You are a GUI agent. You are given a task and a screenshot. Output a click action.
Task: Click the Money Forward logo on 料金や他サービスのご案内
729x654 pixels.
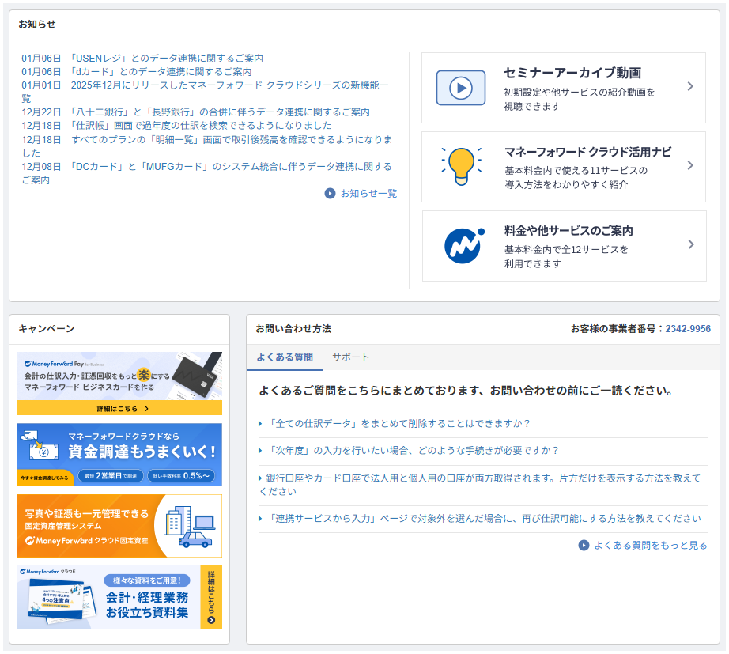[x=461, y=246]
